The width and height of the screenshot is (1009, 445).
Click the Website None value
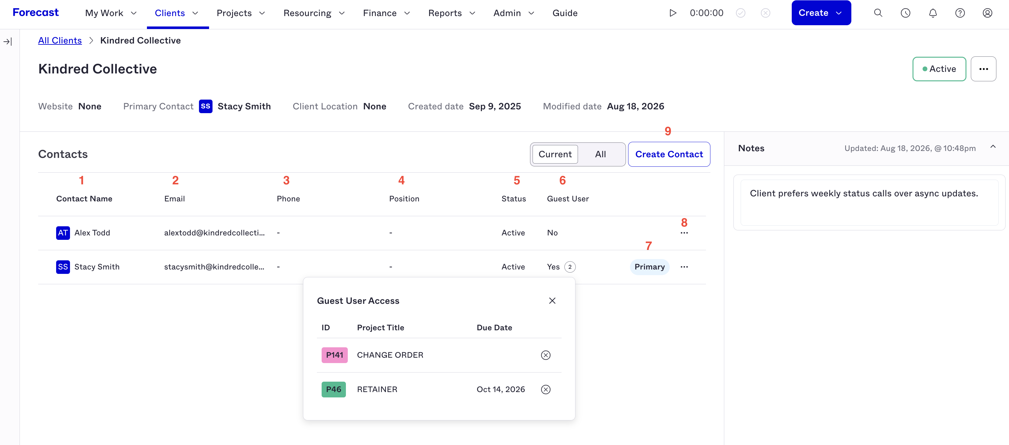point(90,107)
